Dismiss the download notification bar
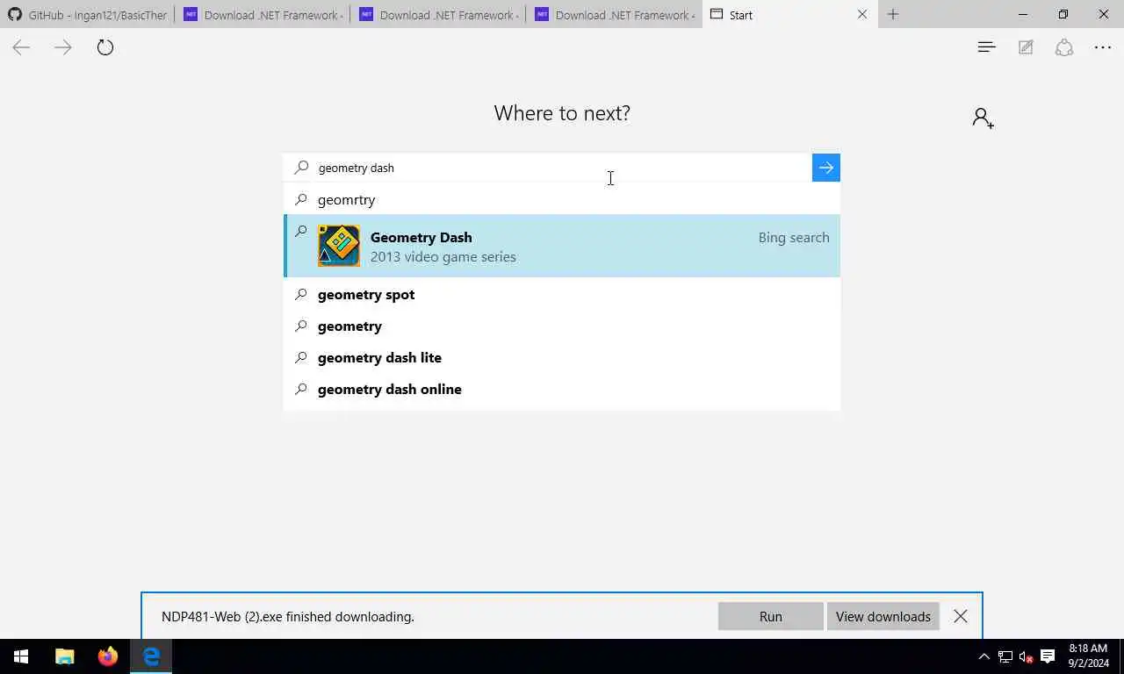Viewport: 1124px width, 674px height. [x=961, y=616]
